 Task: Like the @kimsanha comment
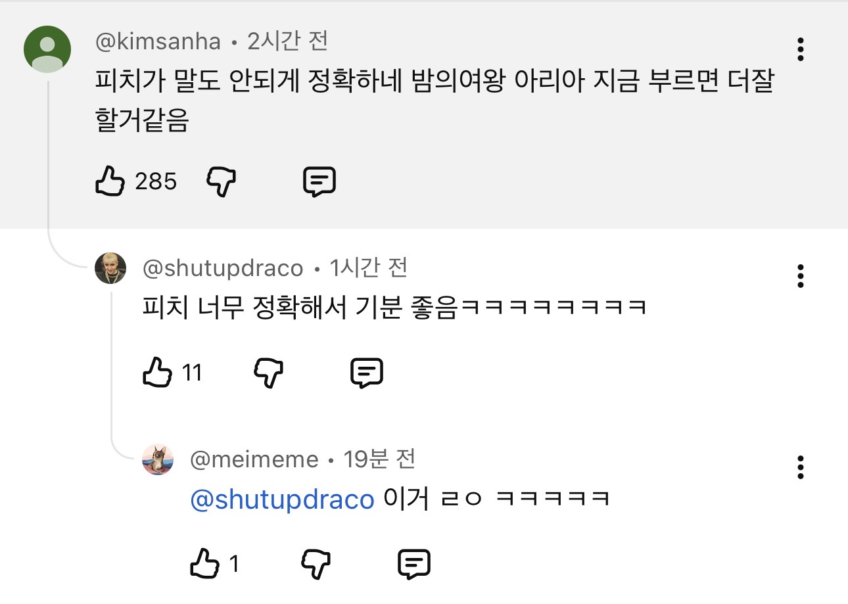[110, 181]
